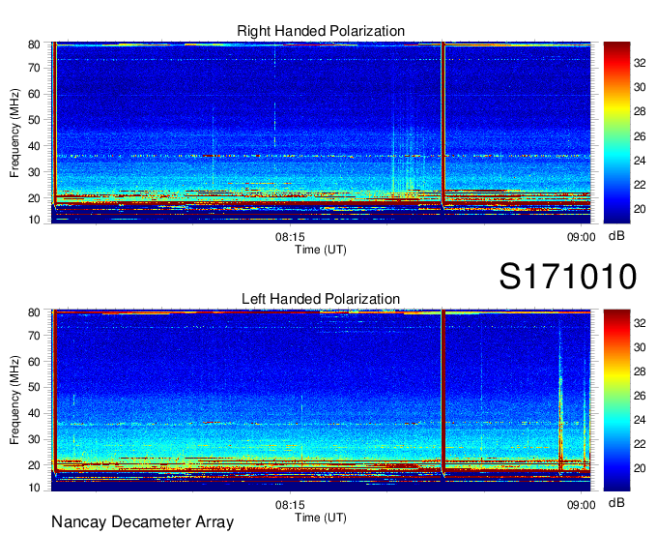Click the 09:00 tick under Left Handed plot

point(582,505)
